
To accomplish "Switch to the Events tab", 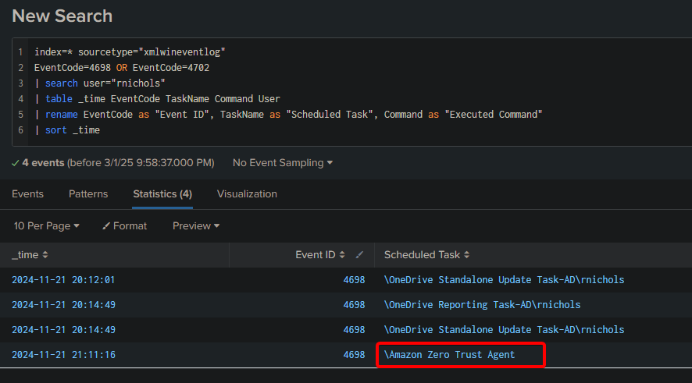I will (x=27, y=194).
